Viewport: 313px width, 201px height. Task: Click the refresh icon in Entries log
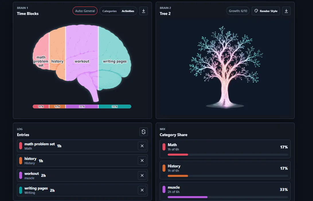tap(144, 132)
